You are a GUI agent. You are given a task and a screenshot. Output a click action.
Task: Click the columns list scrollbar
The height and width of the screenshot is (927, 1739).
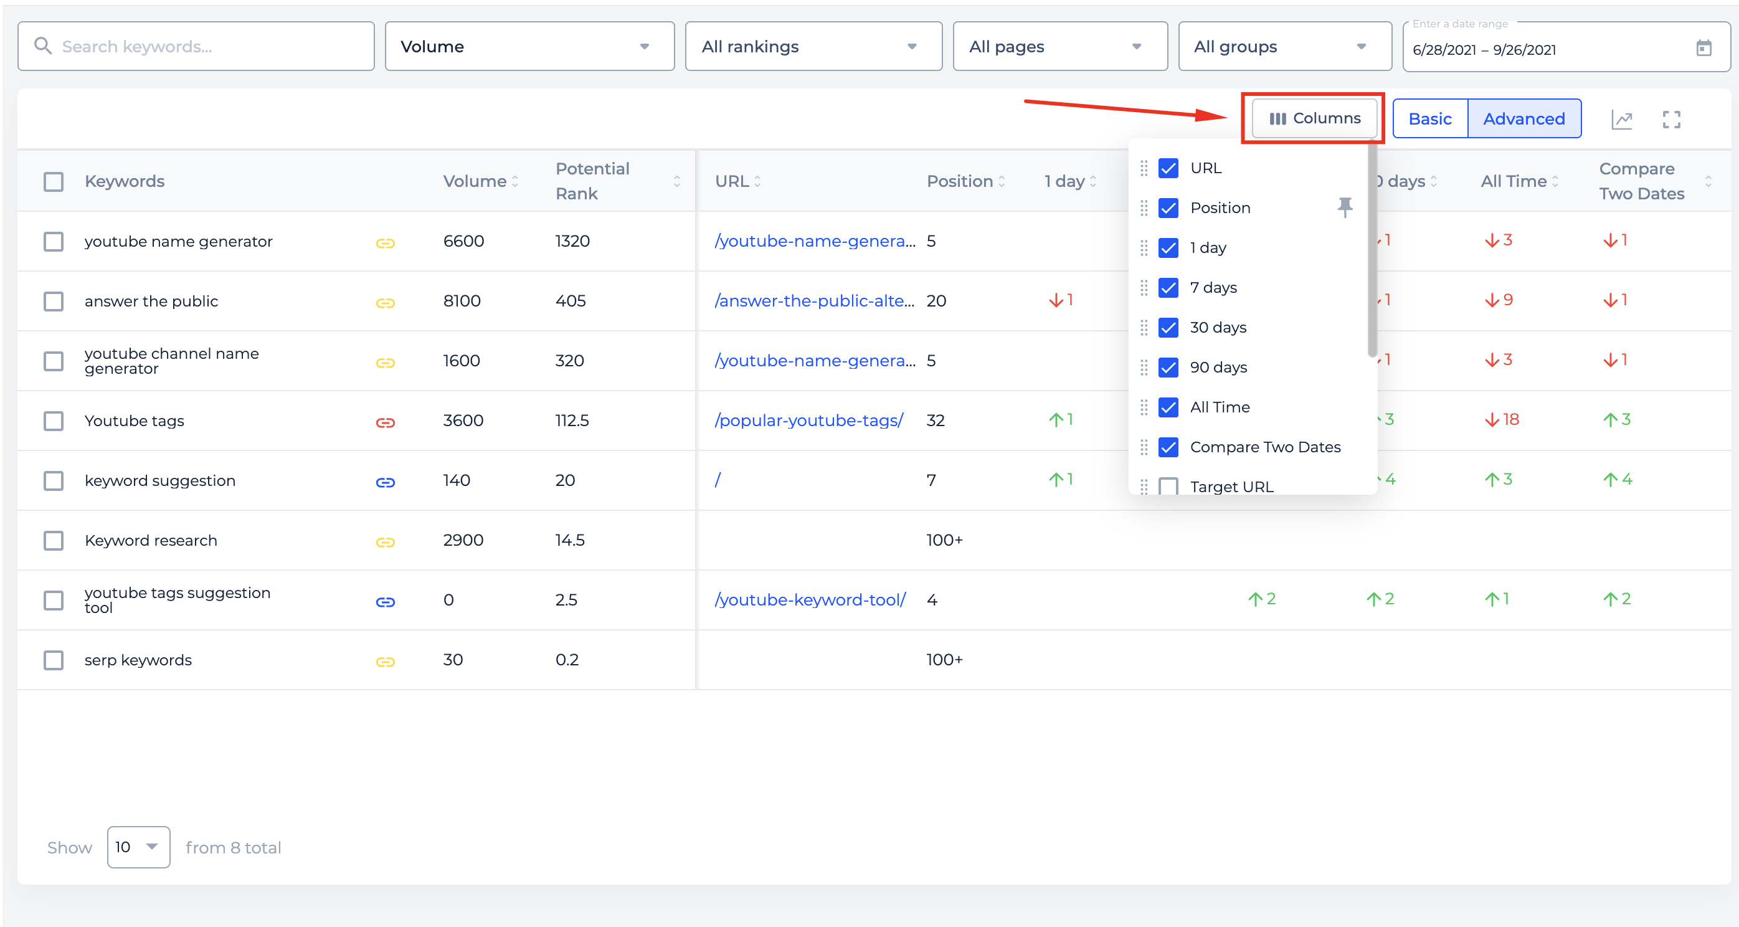point(1372,250)
